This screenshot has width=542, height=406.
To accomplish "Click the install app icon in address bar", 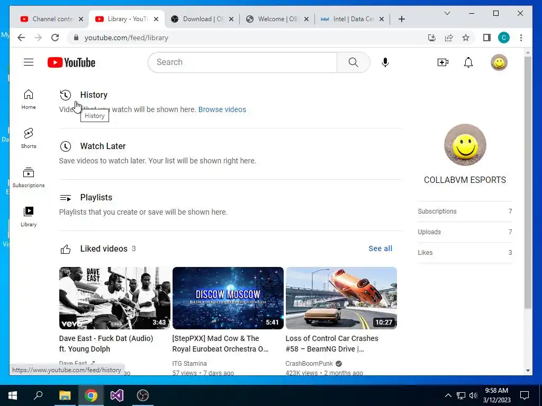I will click(x=431, y=38).
